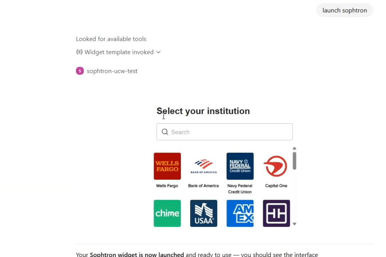
Task: Click the scroll up arrow of institution list
Action: coord(294,148)
